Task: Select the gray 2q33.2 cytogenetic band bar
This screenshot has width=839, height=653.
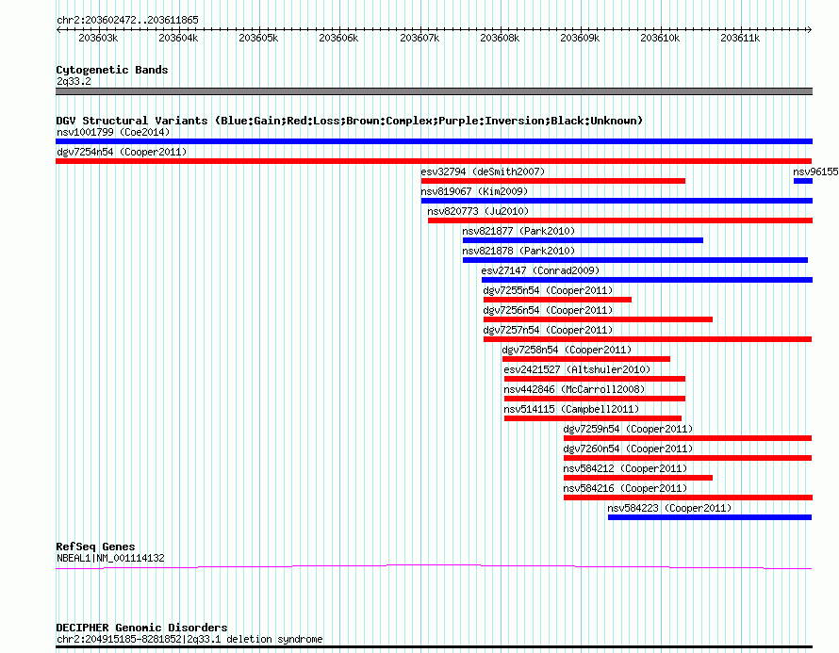Action: [x=434, y=91]
